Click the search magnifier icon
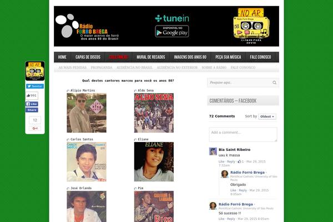333x222 pixels. [274, 83]
